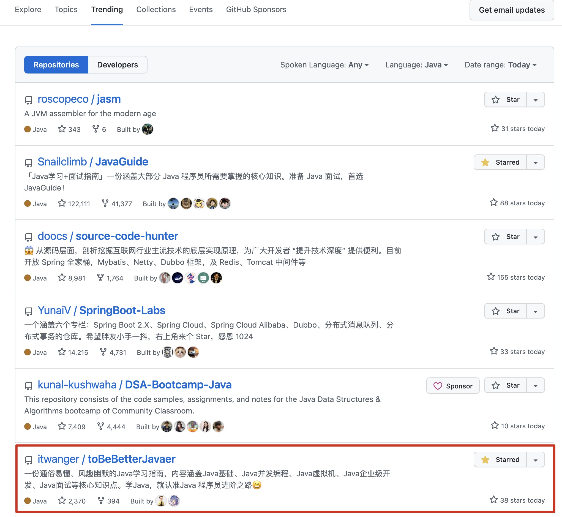Expand star list dropdown for toBeBetterJavaer
562x517 pixels.
(x=535, y=460)
